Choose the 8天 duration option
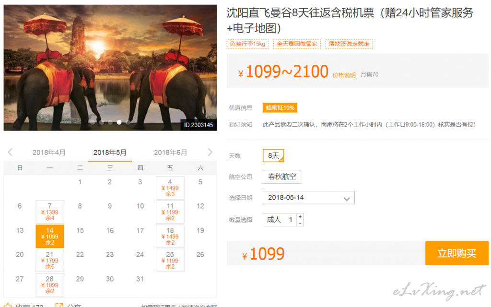The width and height of the screenshot is (491, 307). (x=273, y=156)
